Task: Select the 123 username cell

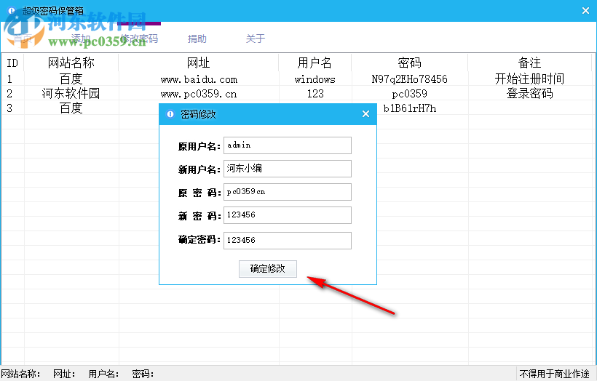Action: (x=315, y=94)
